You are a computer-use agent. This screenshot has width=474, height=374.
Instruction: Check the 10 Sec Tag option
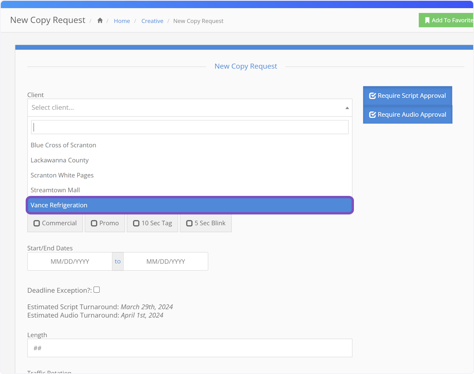pyautogui.click(x=136, y=224)
